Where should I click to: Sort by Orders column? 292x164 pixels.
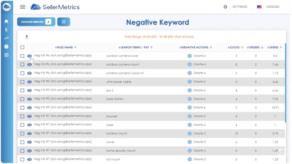pyautogui.click(x=255, y=47)
